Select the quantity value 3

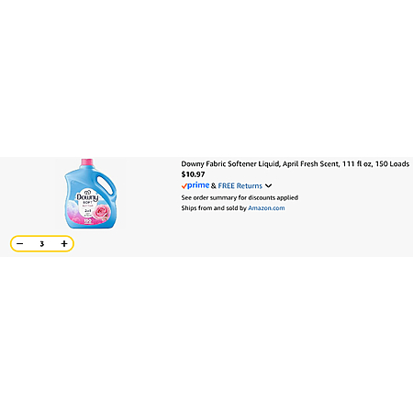[42, 244]
